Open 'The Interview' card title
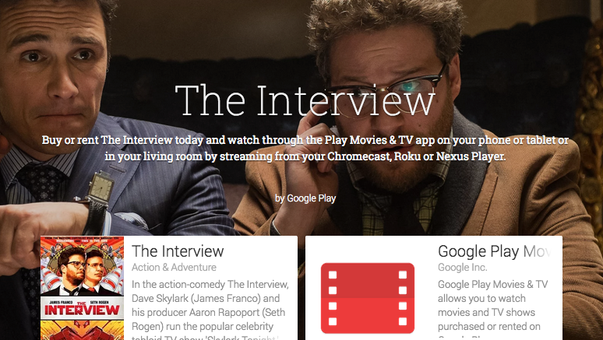The image size is (603, 340). (x=178, y=251)
